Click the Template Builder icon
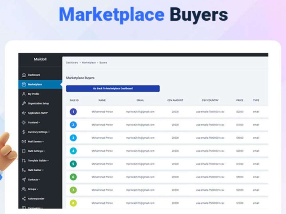The width and height of the screenshot is (286, 214). [x=24, y=160]
